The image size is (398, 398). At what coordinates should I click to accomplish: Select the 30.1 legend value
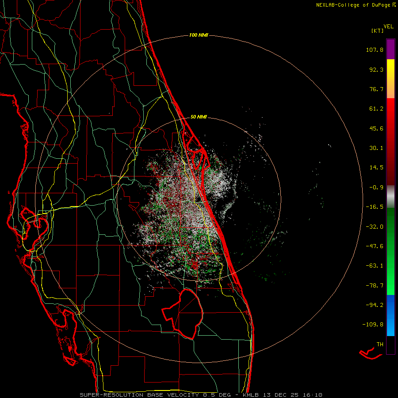pyautogui.click(x=376, y=148)
